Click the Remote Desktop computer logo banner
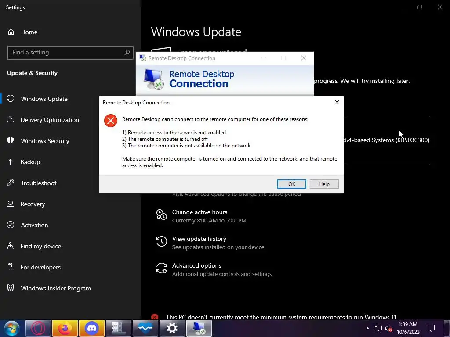450x337 pixels. (154, 79)
